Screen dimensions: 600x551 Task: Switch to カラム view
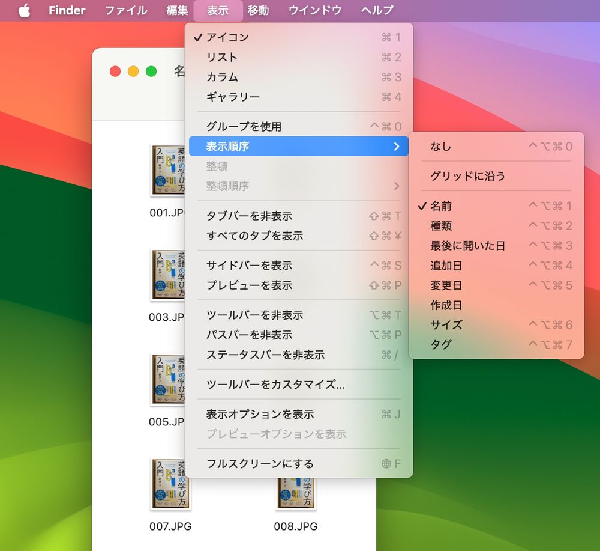299,77
